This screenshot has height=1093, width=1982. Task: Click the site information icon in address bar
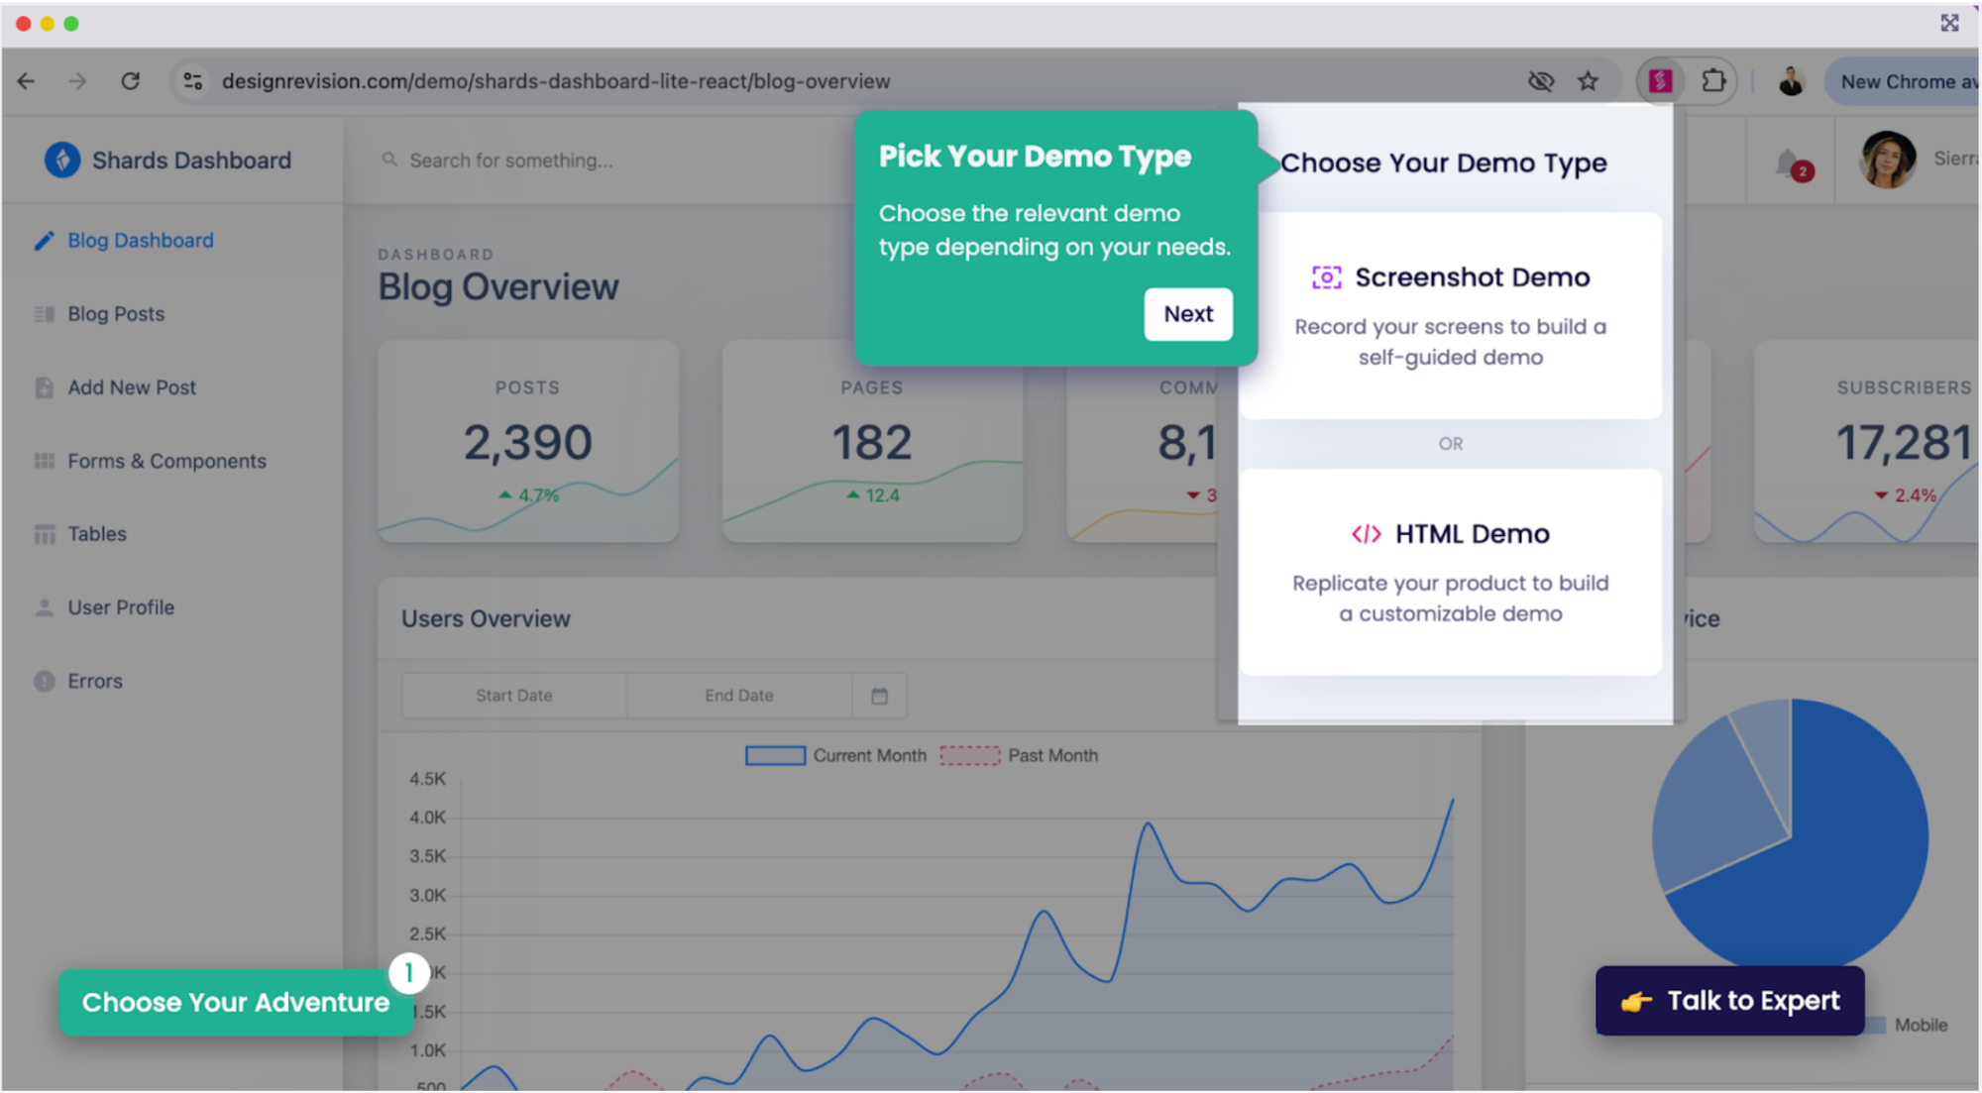pos(193,81)
